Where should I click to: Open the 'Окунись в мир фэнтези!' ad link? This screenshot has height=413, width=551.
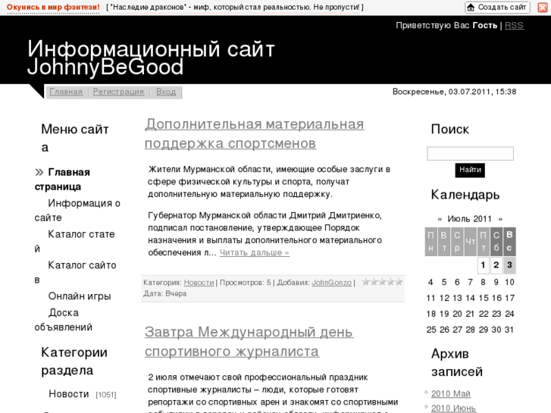coord(53,8)
